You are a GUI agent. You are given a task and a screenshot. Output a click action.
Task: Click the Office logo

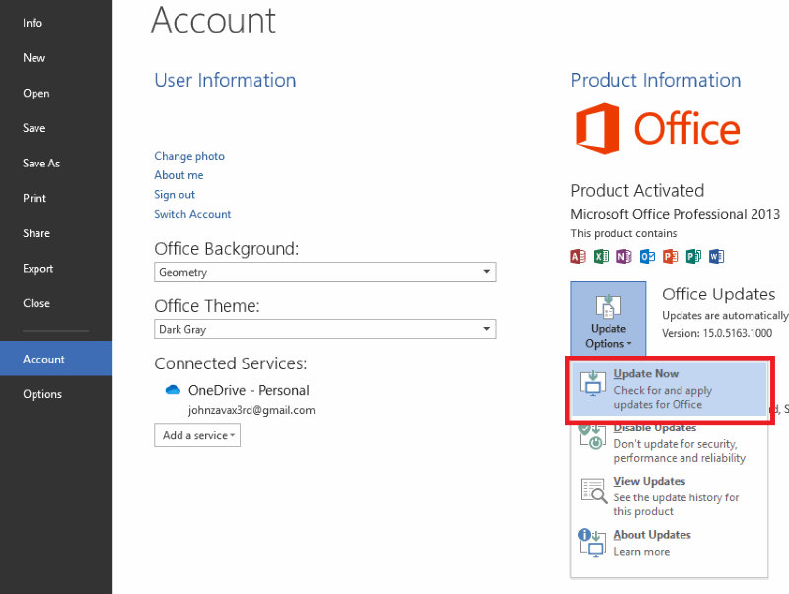point(658,128)
